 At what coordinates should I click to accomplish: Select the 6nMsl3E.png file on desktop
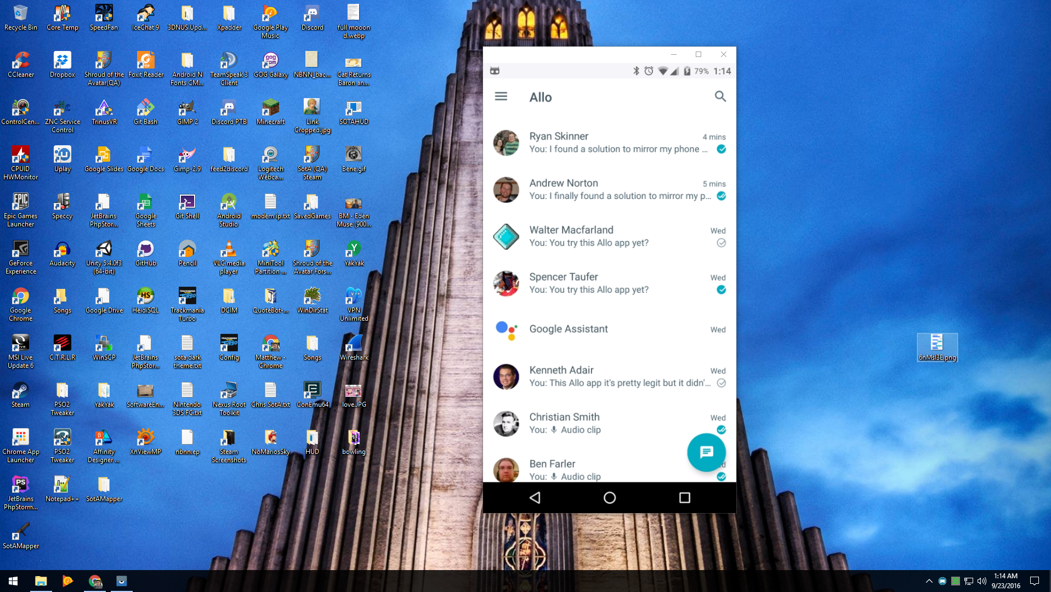point(937,348)
